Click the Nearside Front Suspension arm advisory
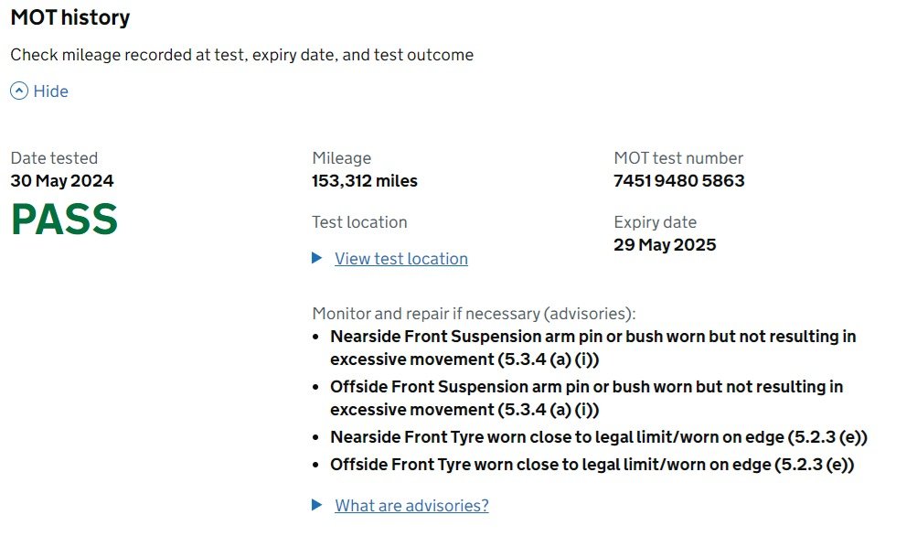The height and width of the screenshot is (547, 917). click(593, 348)
